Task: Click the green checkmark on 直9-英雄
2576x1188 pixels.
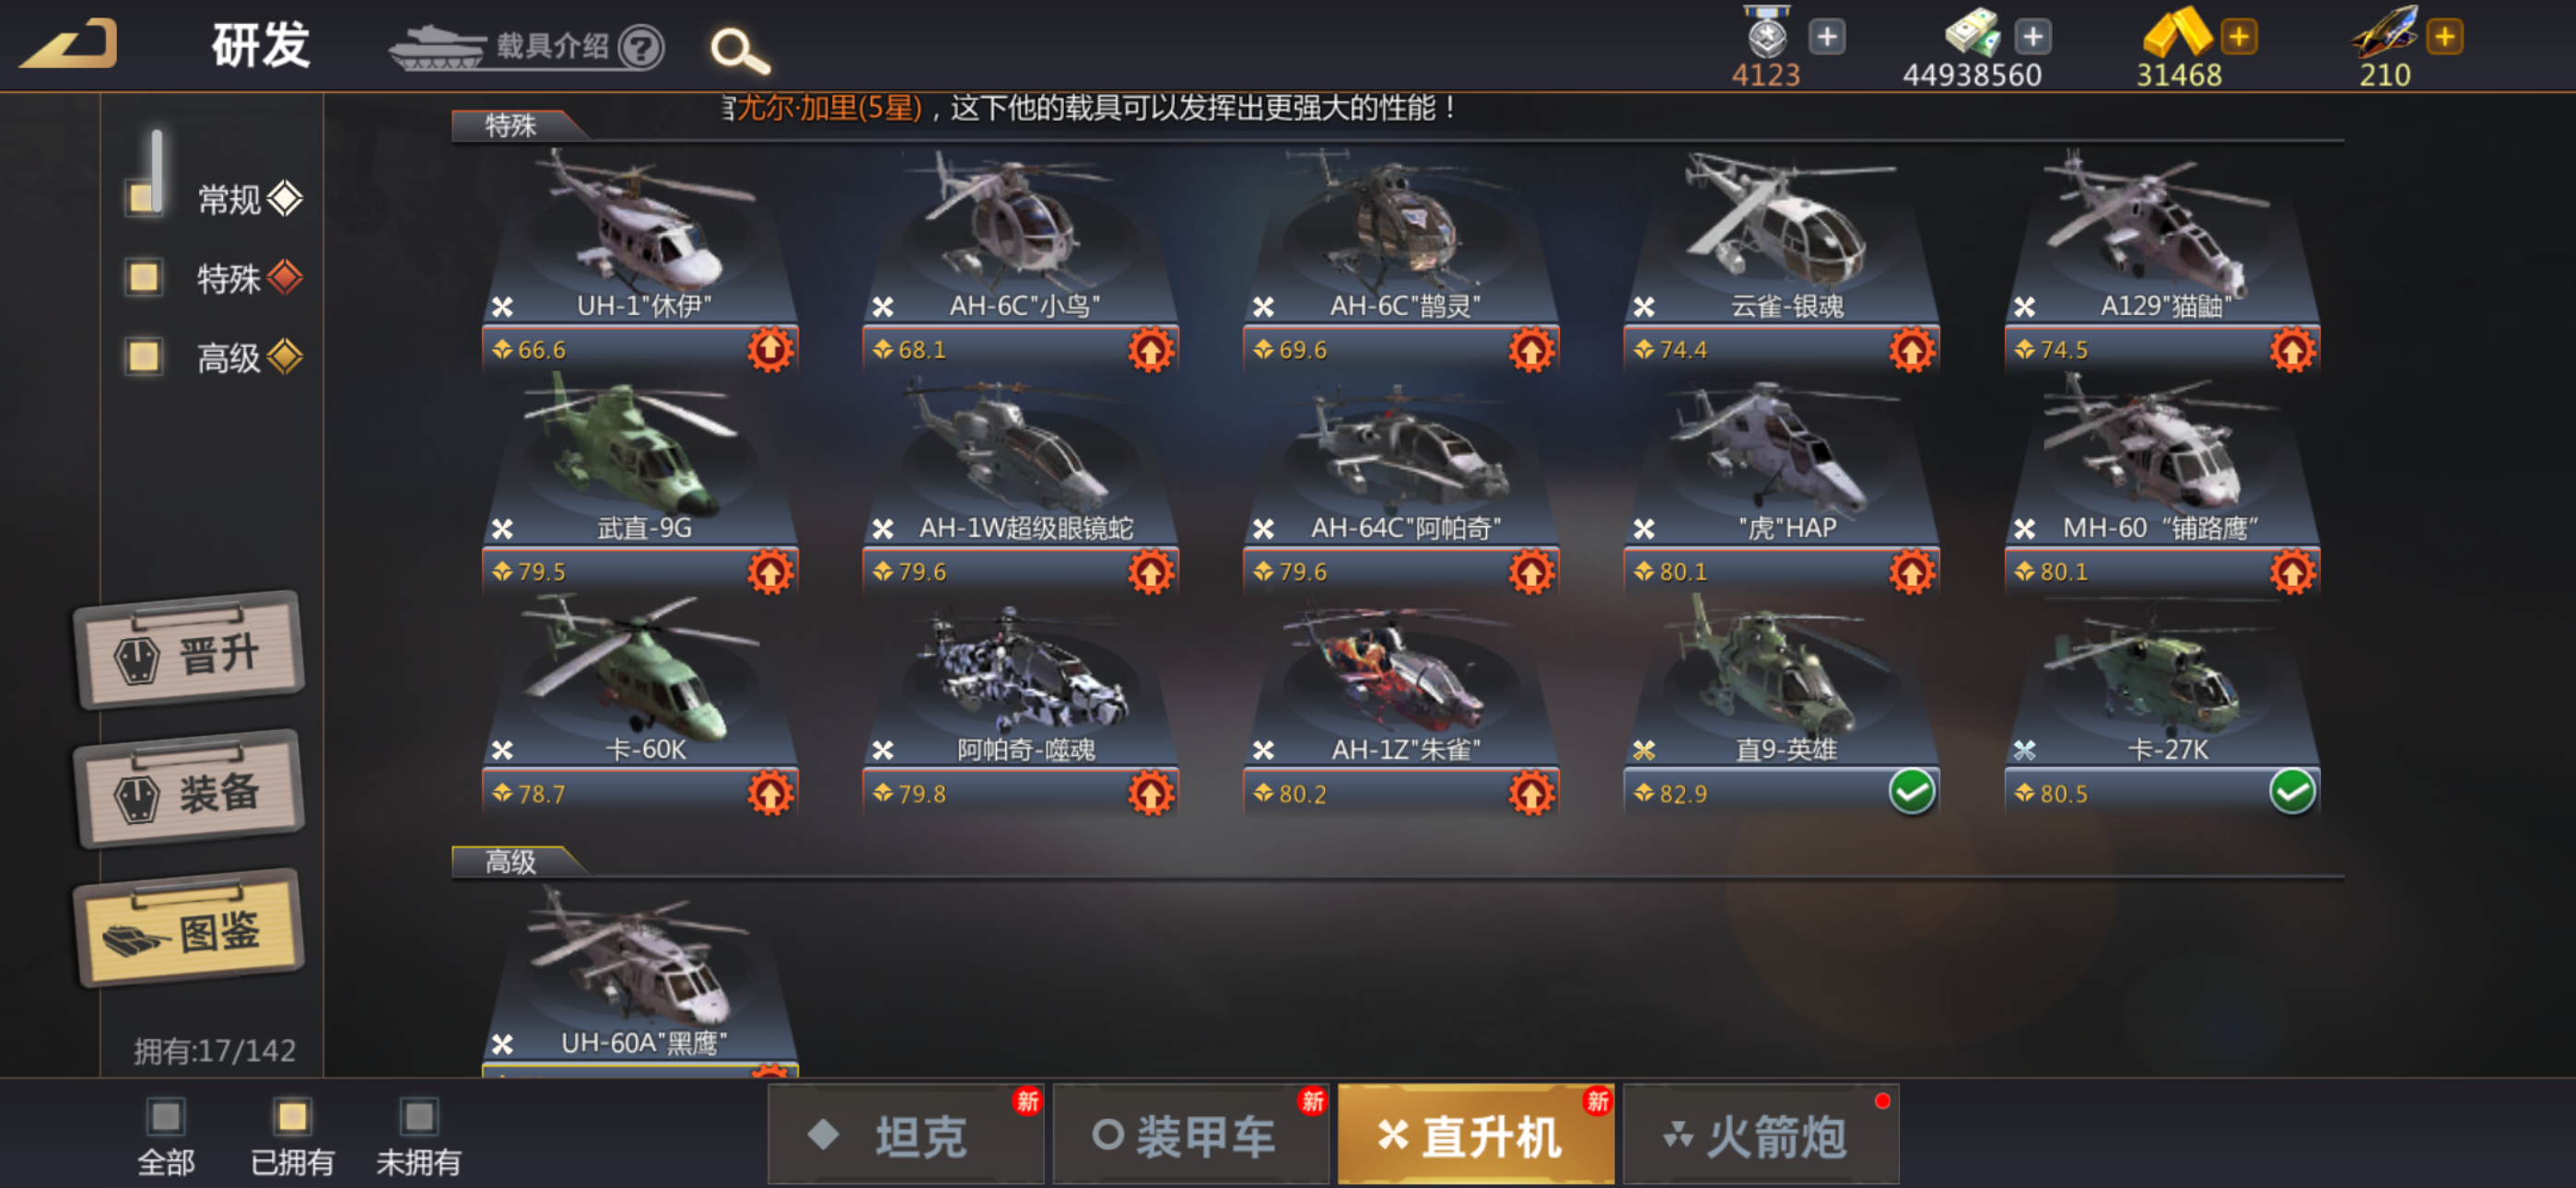Action: click(x=1911, y=793)
